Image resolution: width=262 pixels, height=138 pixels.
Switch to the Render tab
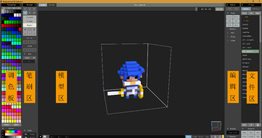[x=52, y=5]
